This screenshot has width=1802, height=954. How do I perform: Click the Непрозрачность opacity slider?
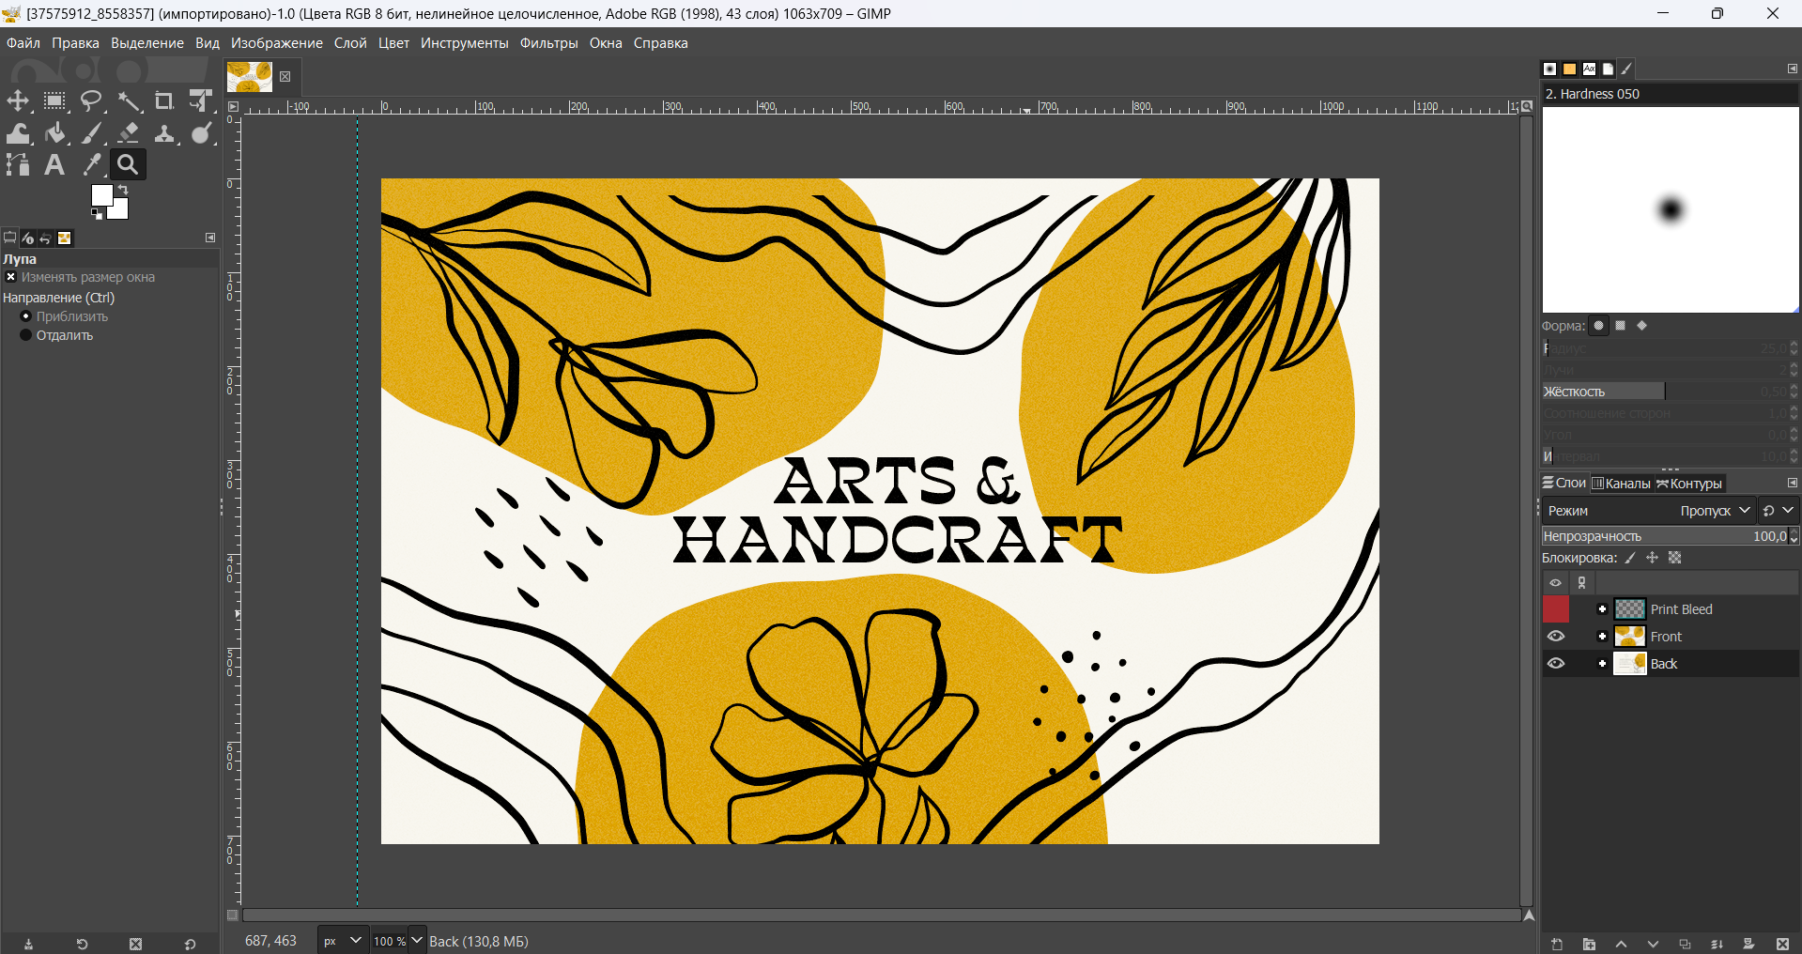[x=1662, y=536]
